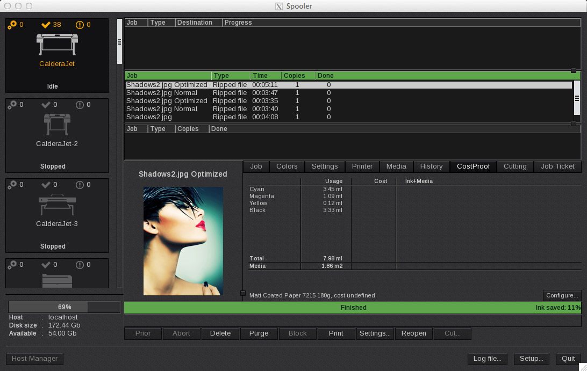The width and height of the screenshot is (587, 371).
Task: Switch to the Colors tab
Action: pyautogui.click(x=287, y=166)
